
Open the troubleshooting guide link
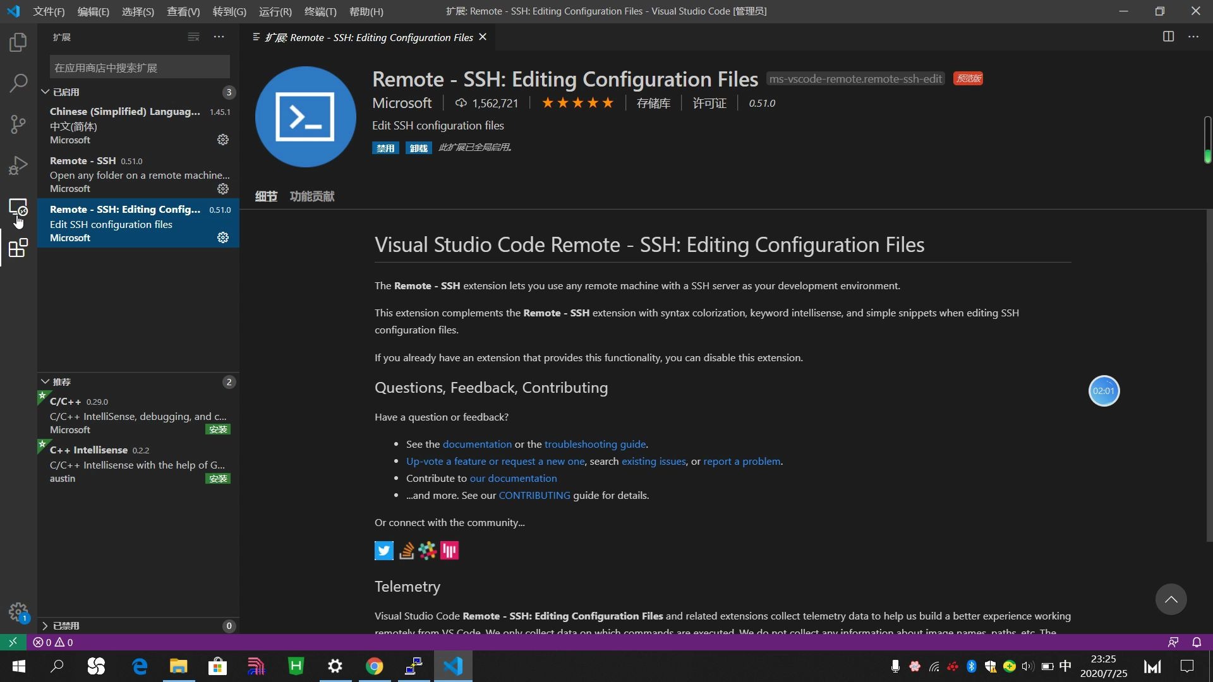594,444
